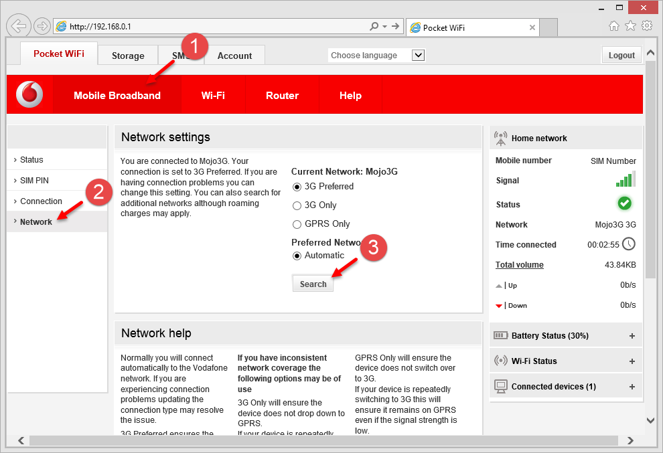Switch to the Pocket WiFi tab
Screen dimensions: 663x453
click(59, 54)
